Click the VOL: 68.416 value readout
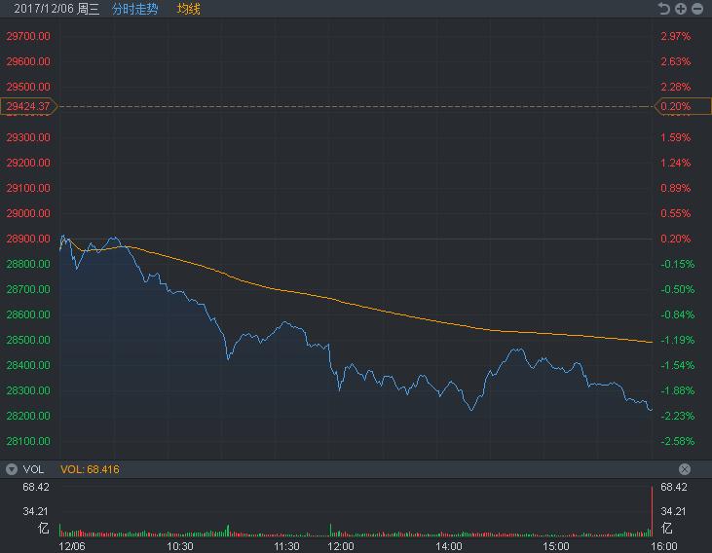The image size is (712, 553). click(90, 469)
